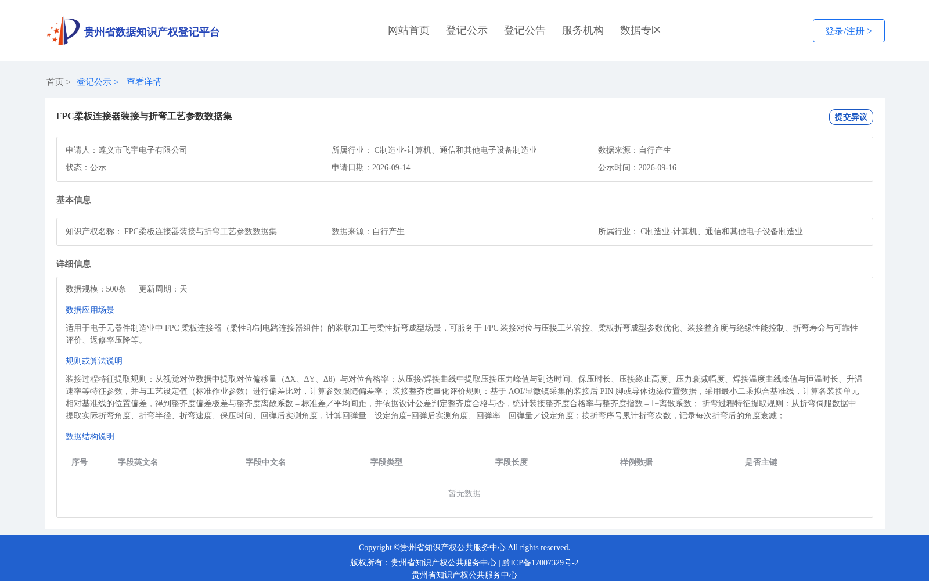The width and height of the screenshot is (929, 581).
Task: Click 首页 in the breadcrumb
Action: (55, 82)
